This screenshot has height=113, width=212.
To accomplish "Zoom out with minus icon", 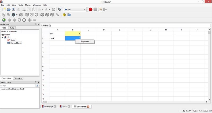I will (x=35, y=20).
